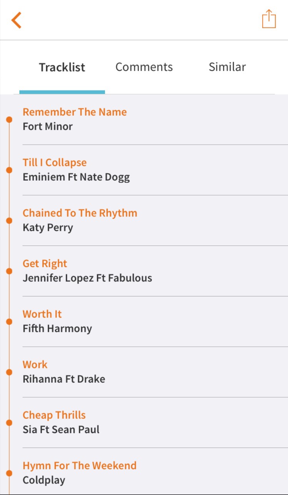Open the track titled Work
The width and height of the screenshot is (288, 495).
(x=35, y=365)
